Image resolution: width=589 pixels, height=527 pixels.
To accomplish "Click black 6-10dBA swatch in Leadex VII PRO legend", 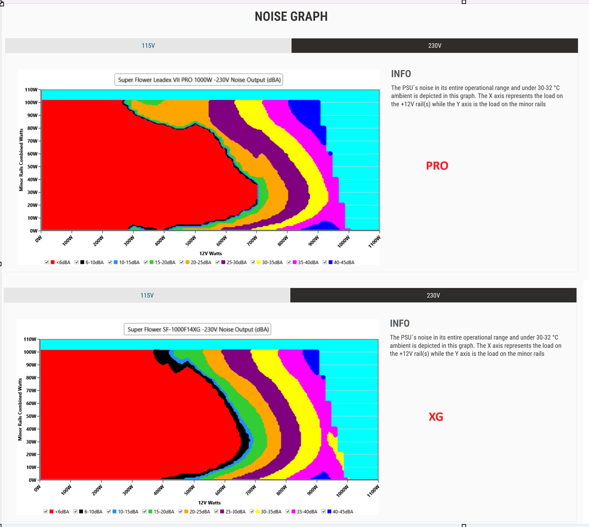I will [x=82, y=262].
